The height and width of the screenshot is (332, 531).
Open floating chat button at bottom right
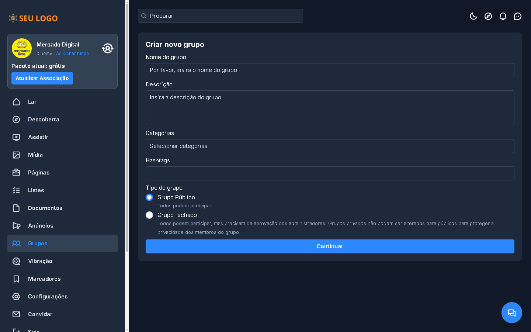coord(511,313)
